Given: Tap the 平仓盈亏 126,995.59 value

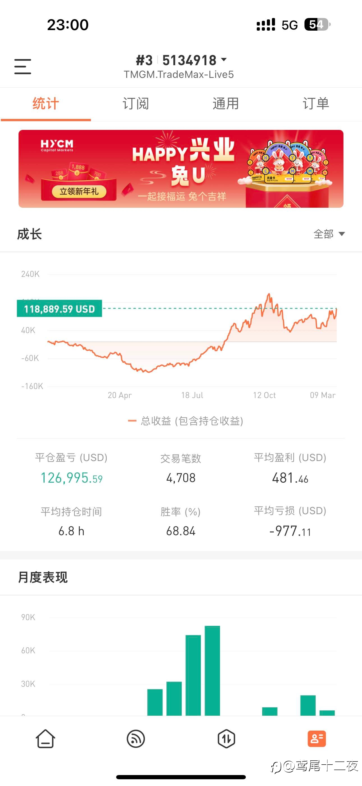Looking at the screenshot, I should point(72,478).
